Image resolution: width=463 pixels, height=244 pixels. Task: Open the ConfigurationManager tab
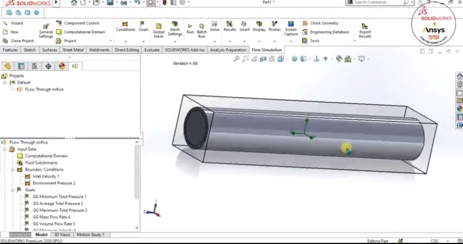tap(35, 66)
